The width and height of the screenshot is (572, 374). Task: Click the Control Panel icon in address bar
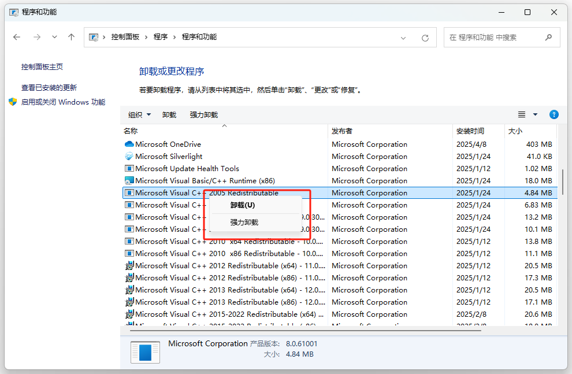[94, 37]
